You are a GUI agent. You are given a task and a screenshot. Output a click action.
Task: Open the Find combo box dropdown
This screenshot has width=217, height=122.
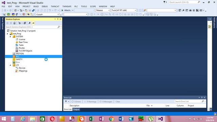pyautogui.click(x=175, y=11)
